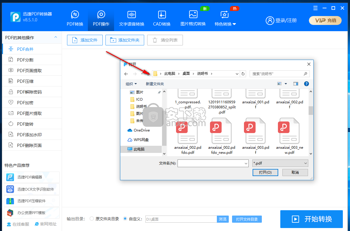The image size is (350, 231).
Task: Click 开始转换 button
Action: pyautogui.click(x=311, y=219)
